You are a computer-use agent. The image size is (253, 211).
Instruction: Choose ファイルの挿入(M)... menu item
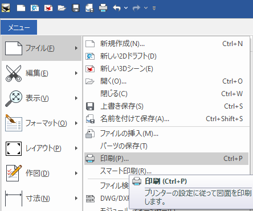(166, 134)
